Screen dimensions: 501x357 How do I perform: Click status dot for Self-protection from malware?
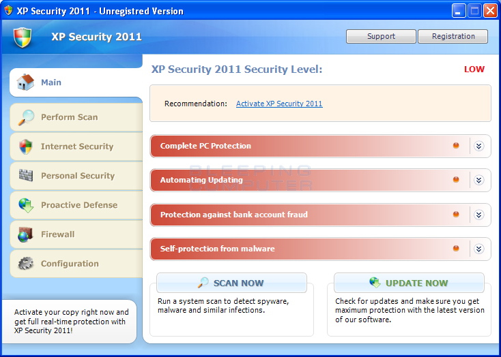(x=456, y=248)
